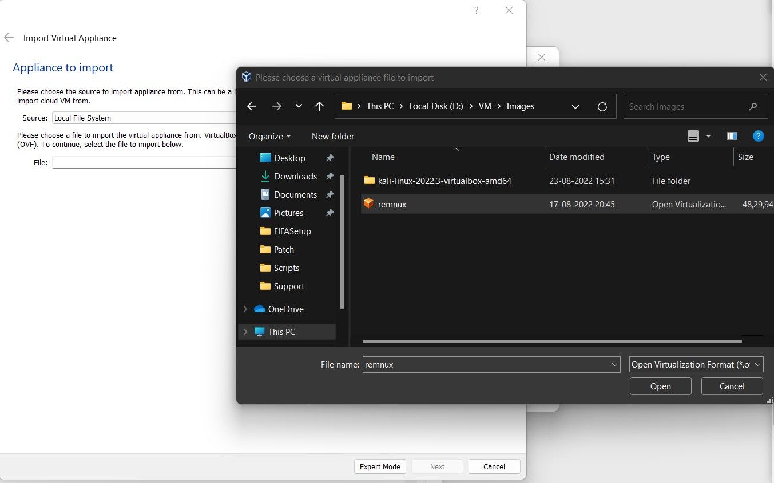Select the remnux appliance file
This screenshot has width=774, height=483.
393,204
